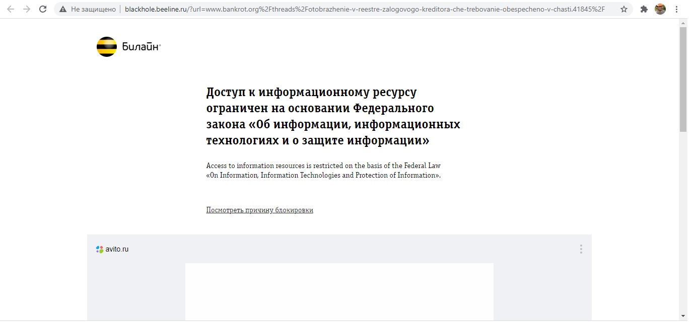Click the scrollbar down arrow
This screenshot has height=323, width=697.
point(683,316)
